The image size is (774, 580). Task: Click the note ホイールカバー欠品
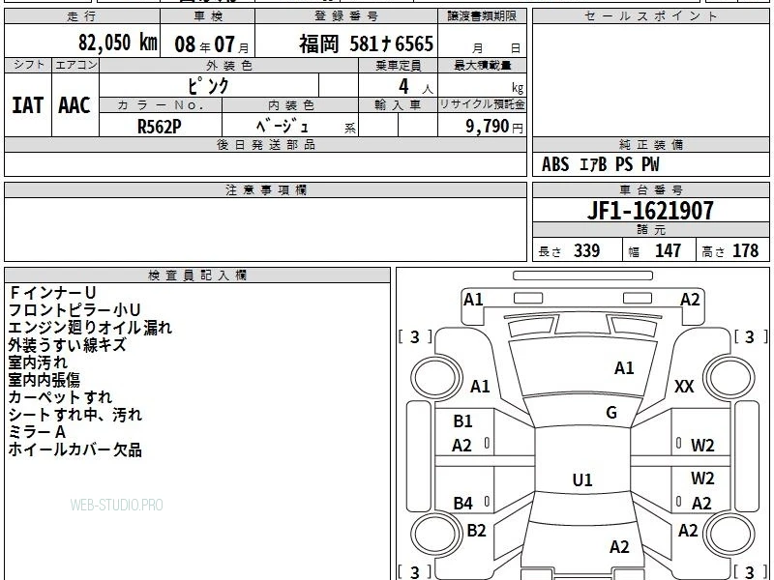pos(75,449)
